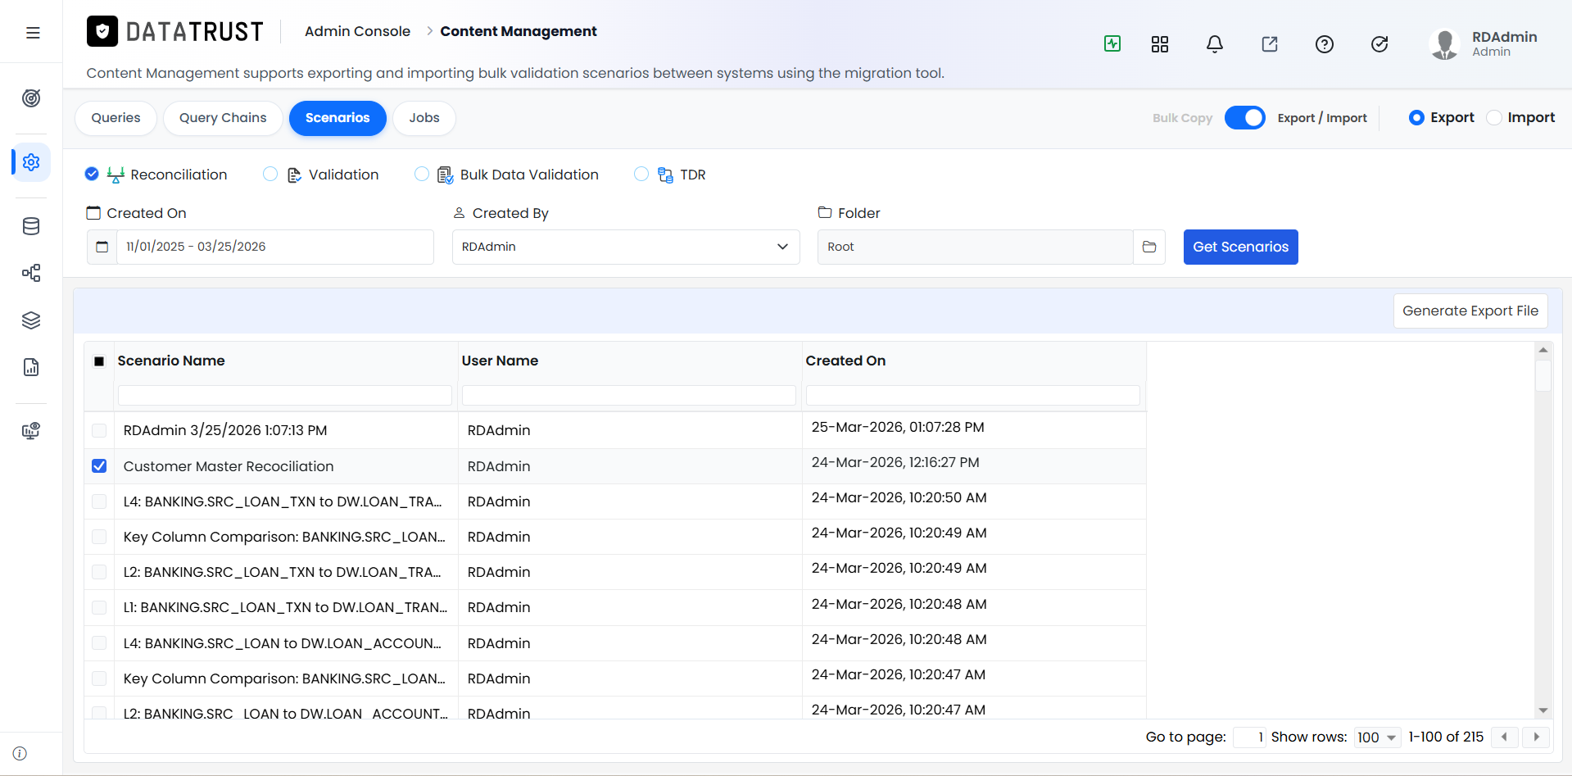
Task: Uncheck Customer Master Recociliation row checkbox
Action: pos(99,466)
